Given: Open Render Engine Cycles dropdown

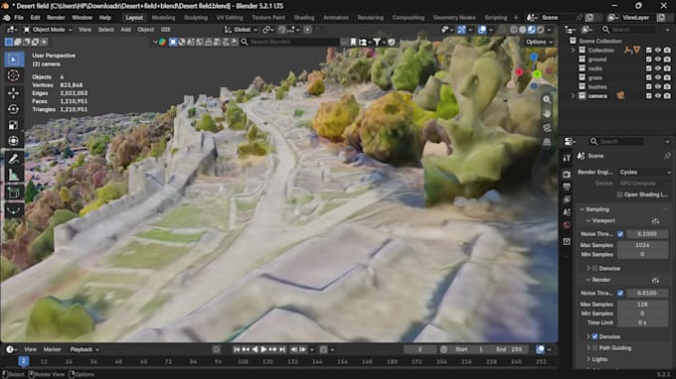Looking at the screenshot, I should click(644, 172).
